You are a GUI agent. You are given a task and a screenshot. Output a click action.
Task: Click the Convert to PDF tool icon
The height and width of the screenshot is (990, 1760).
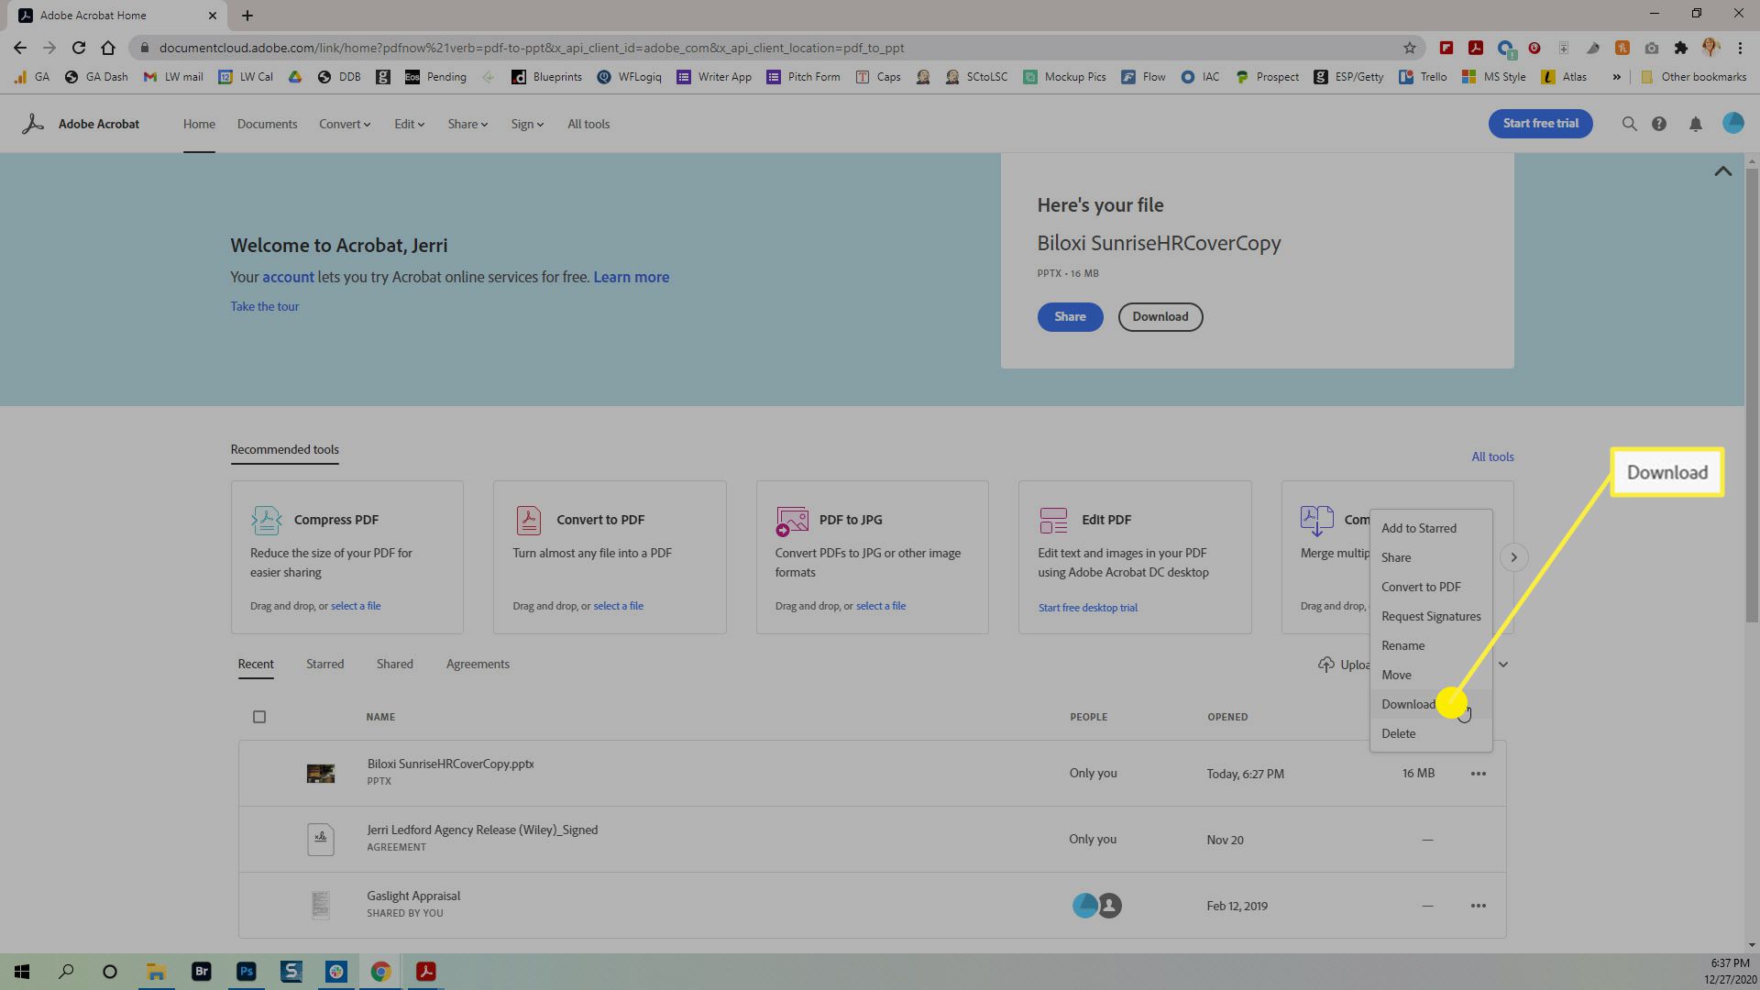click(x=528, y=520)
